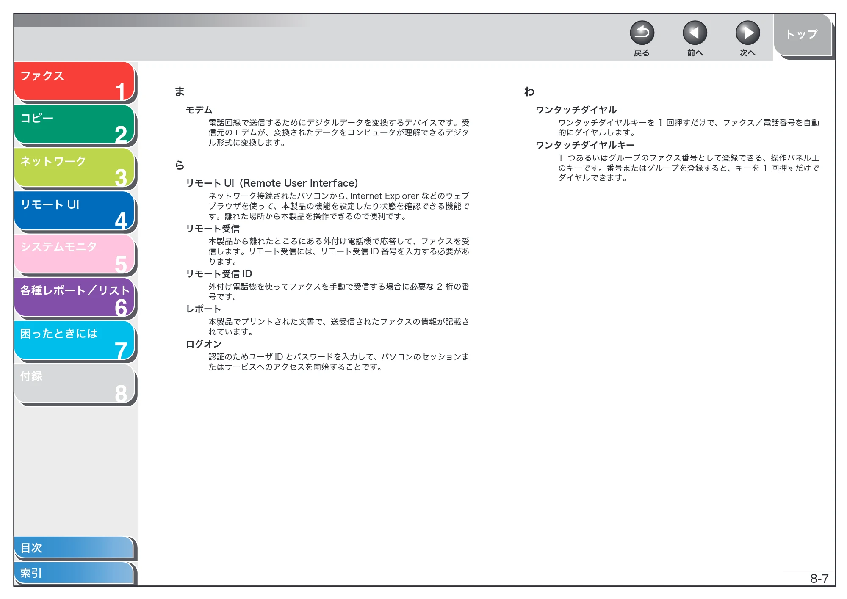
Task: Open chapter 1 ファクス tab
Action: pyautogui.click(x=75, y=82)
